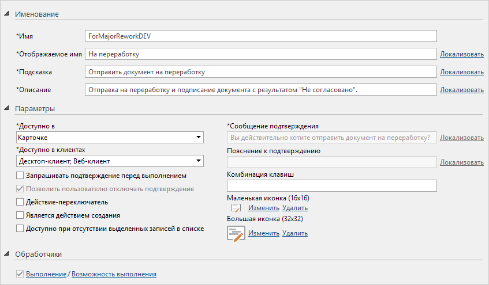The width and height of the screenshot is (489, 285).
Task: Click the Имя field with ForMajorReworkDEV
Action: click(260, 36)
